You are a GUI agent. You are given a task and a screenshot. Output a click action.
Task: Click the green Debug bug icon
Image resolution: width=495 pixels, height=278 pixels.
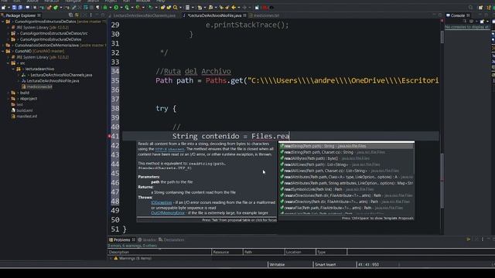click(x=105, y=7)
